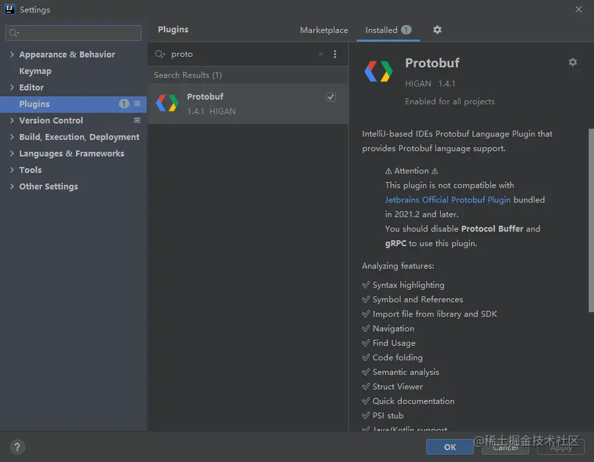Open the plugin search options three-dot menu
This screenshot has height=462, width=594.
point(335,54)
